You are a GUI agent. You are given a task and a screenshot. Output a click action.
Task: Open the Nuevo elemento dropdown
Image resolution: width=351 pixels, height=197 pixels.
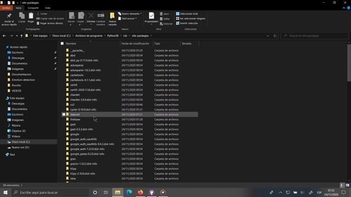point(130,14)
